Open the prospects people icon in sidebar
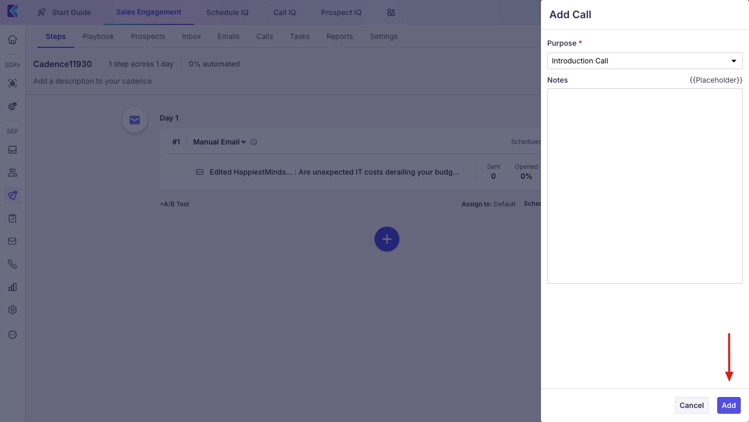Screen dimensions: 749x422 (x=12, y=173)
